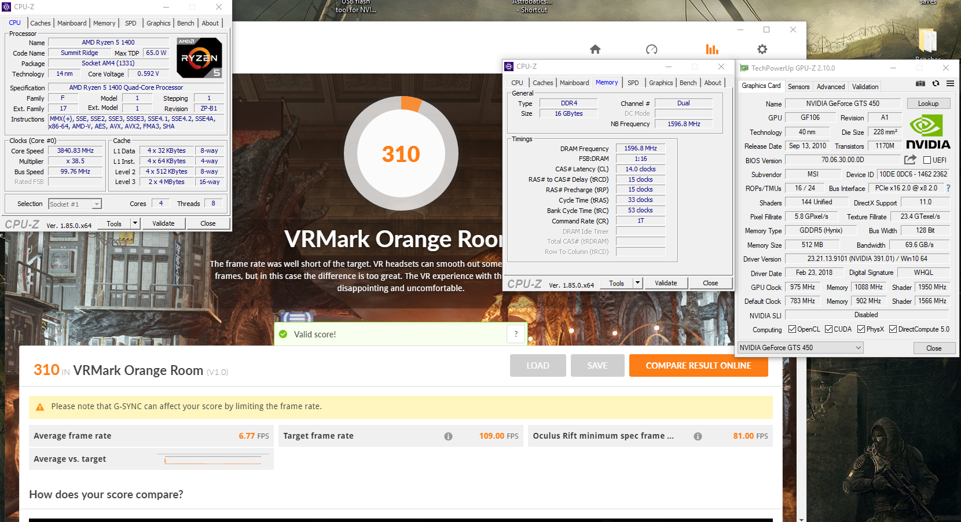Switch to Validation tab in GPU-Z
961x522 pixels.
(x=865, y=87)
